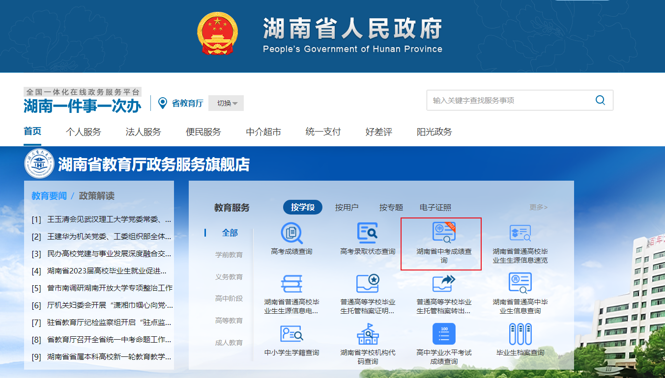Select 成人教育 in the stage sidebar
This screenshot has height=378, width=665.
click(229, 343)
